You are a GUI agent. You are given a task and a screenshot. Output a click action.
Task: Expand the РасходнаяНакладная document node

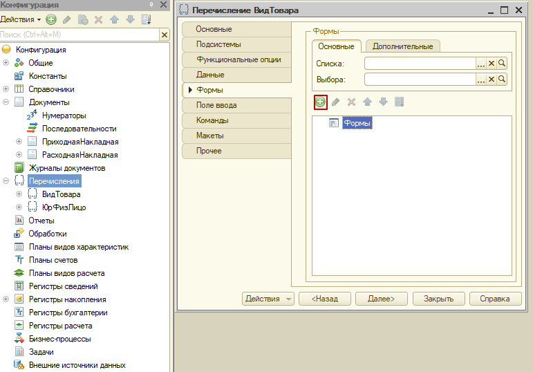[x=19, y=155]
